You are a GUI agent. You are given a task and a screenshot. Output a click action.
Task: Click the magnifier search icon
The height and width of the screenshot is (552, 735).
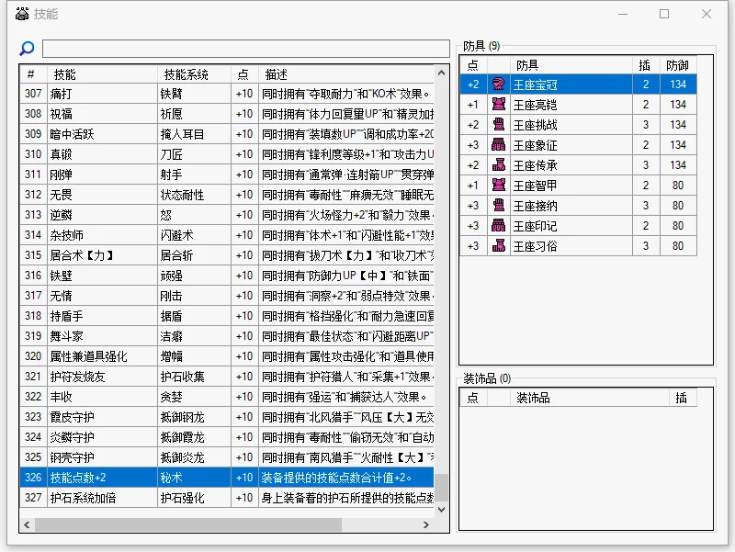pos(27,49)
